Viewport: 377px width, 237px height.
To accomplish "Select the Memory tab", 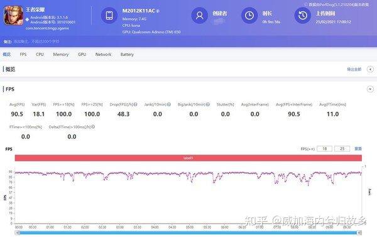I will pyautogui.click(x=61, y=54).
